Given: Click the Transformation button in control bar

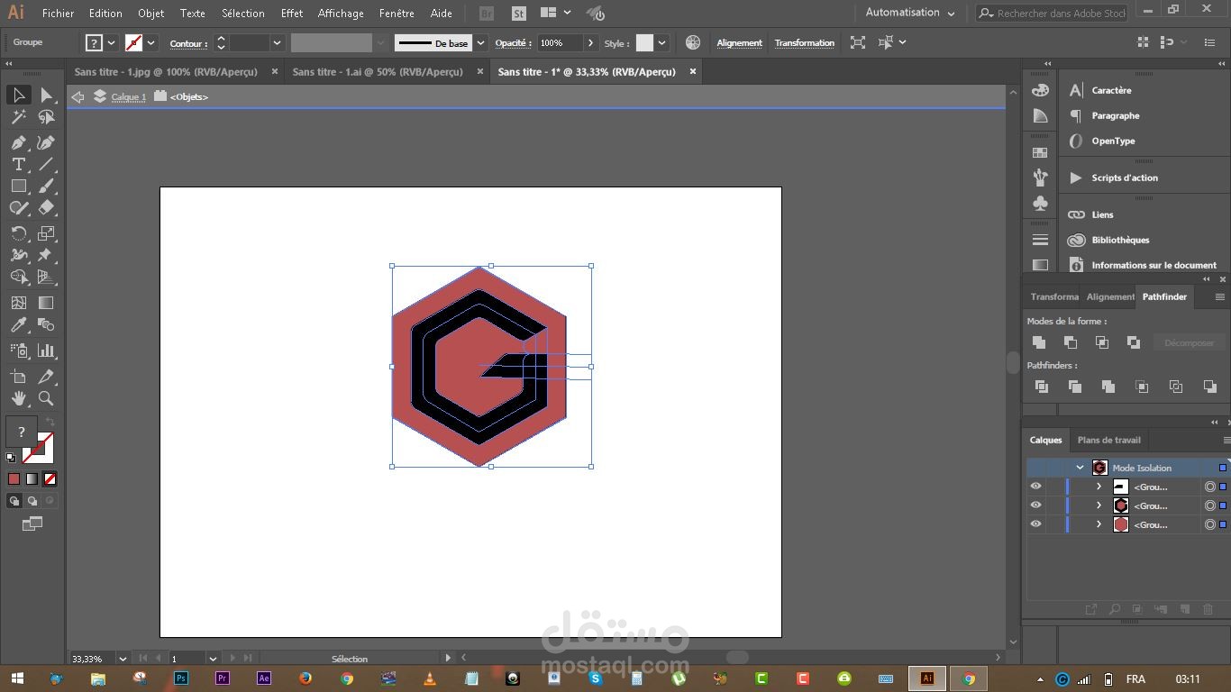Looking at the screenshot, I should pos(804,43).
